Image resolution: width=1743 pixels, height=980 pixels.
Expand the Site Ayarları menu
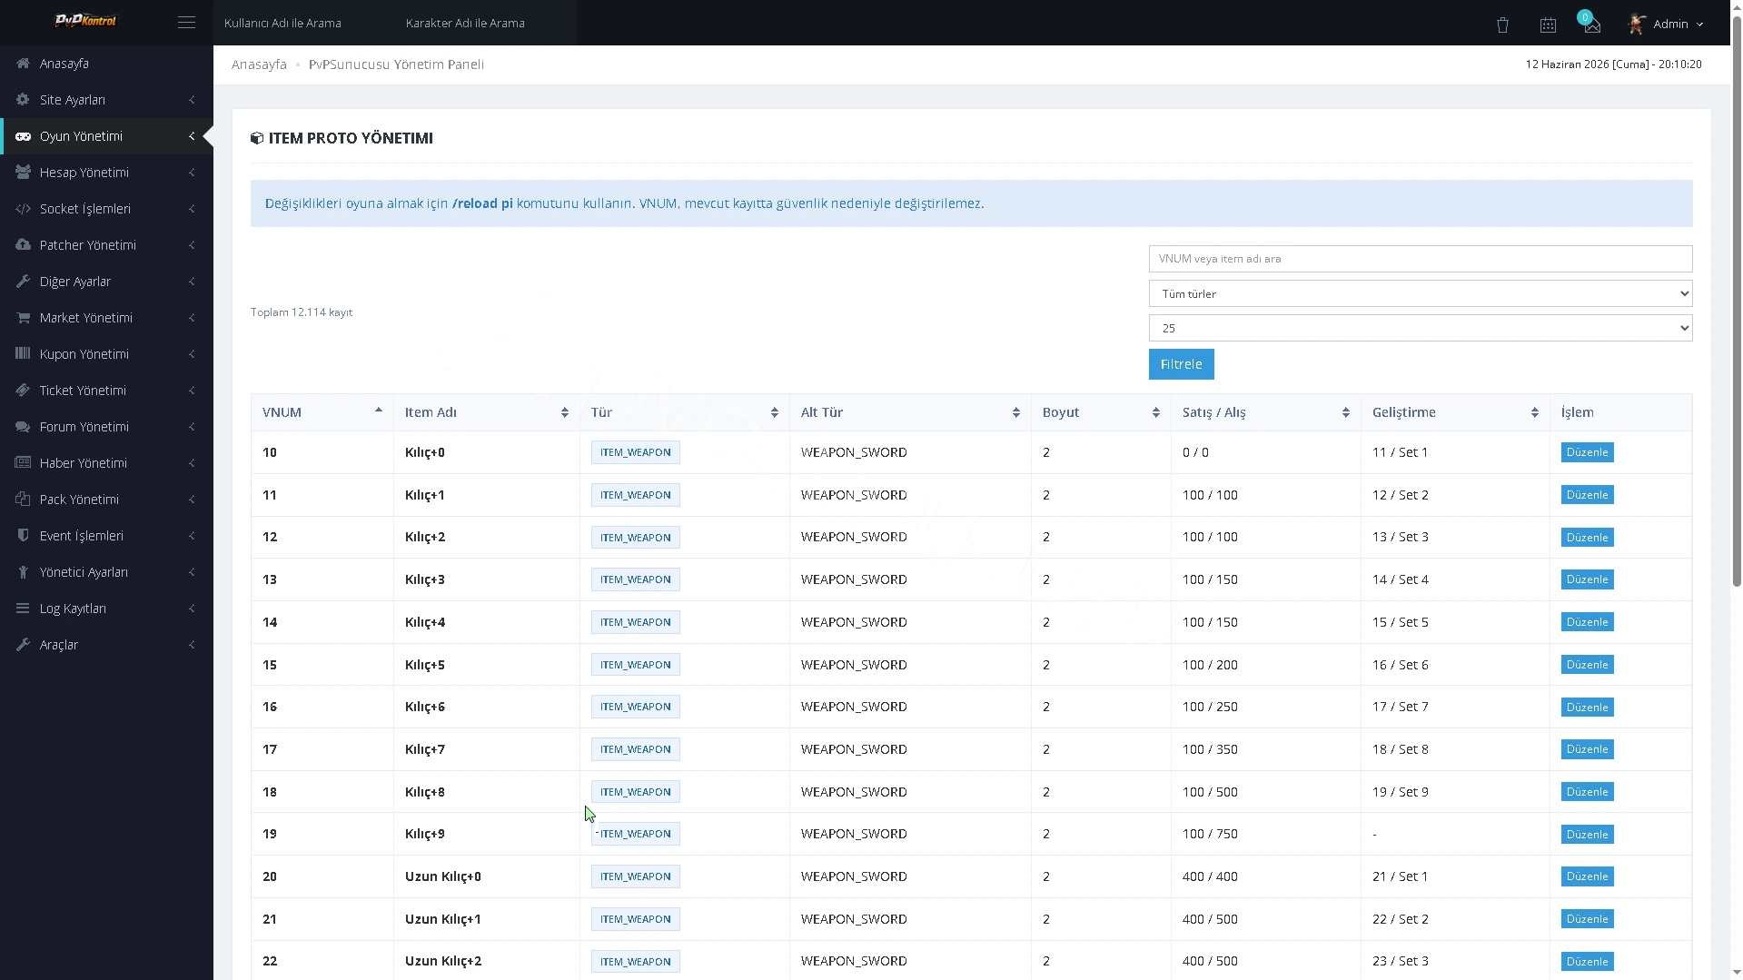(106, 100)
